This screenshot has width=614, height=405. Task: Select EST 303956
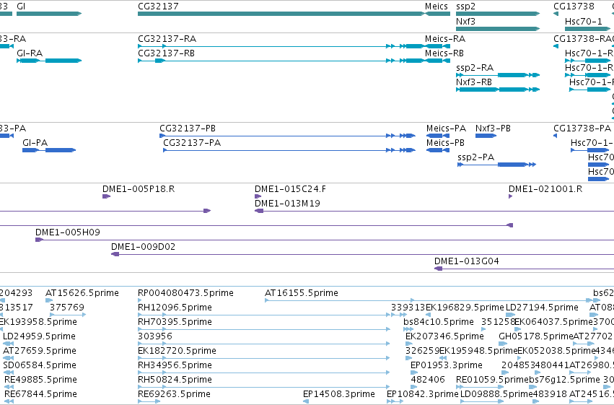264,344
